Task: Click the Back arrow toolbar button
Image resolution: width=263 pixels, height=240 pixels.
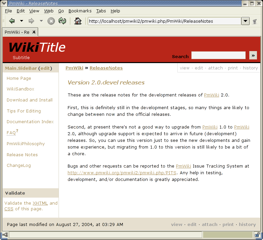Action: click(x=12, y=21)
